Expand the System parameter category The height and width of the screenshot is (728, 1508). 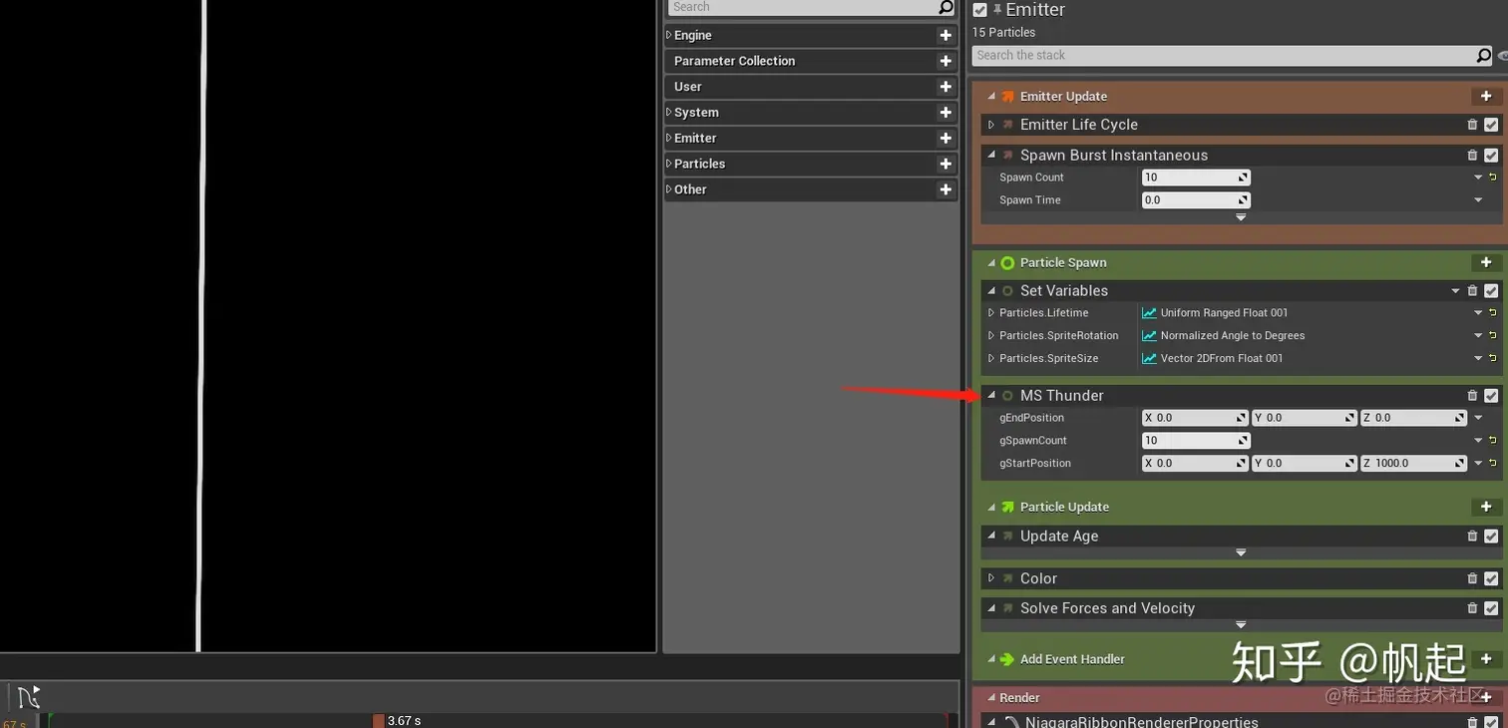click(x=669, y=113)
